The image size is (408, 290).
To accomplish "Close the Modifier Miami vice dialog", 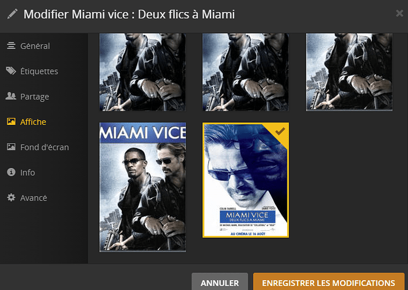I will pos(399,13).
